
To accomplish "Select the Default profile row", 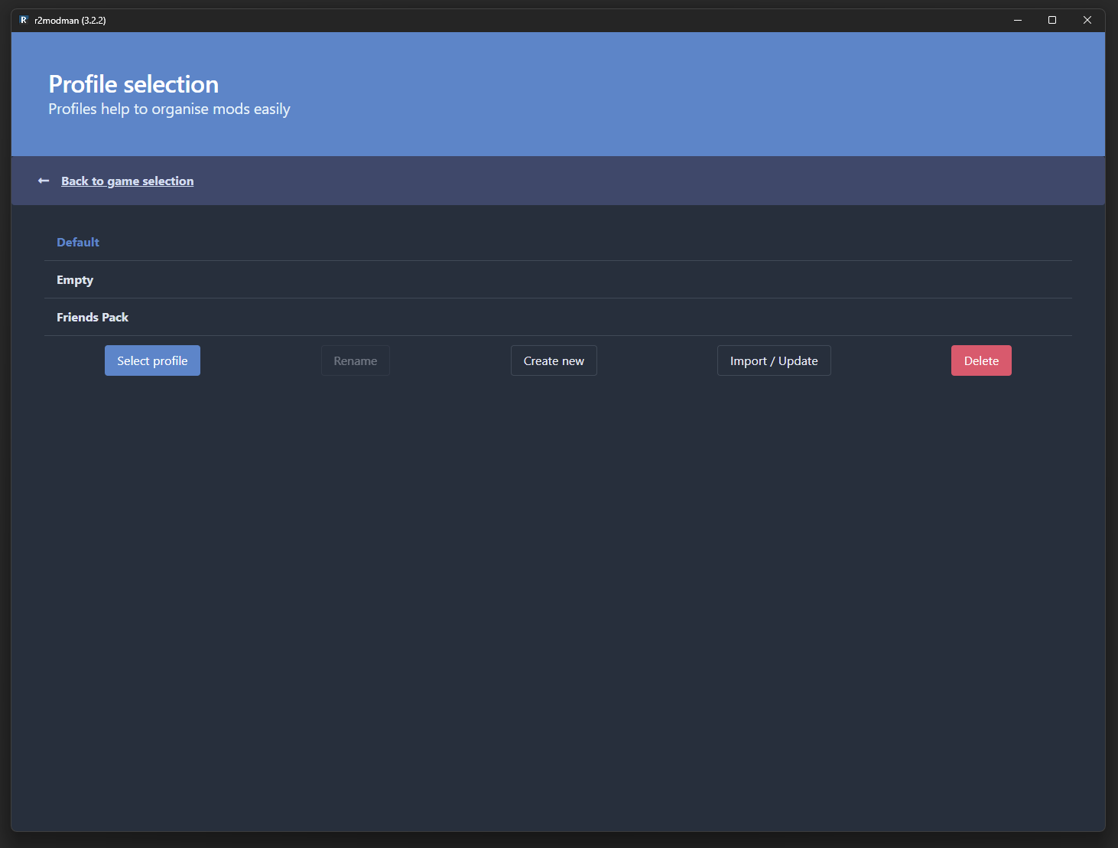I will [x=558, y=242].
